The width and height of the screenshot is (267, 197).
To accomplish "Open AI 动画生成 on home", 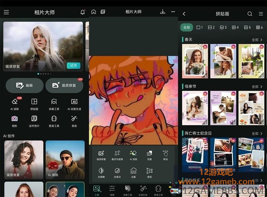I will click(x=74, y=104).
